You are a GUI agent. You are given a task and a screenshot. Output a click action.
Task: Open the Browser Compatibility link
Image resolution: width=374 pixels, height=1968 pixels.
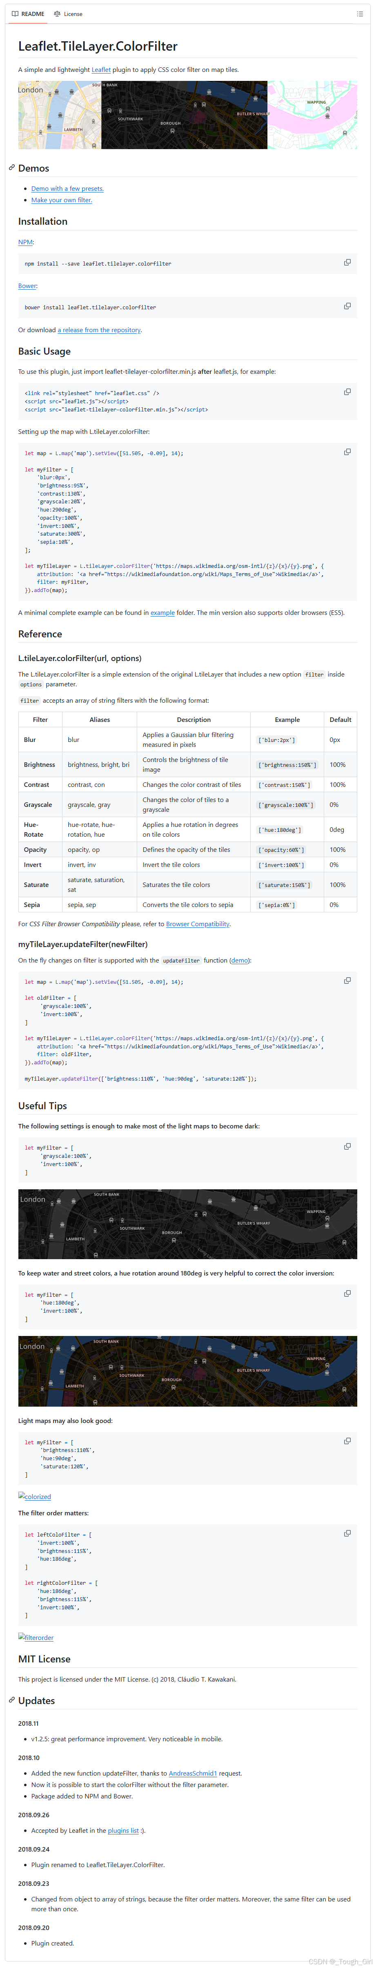[198, 924]
